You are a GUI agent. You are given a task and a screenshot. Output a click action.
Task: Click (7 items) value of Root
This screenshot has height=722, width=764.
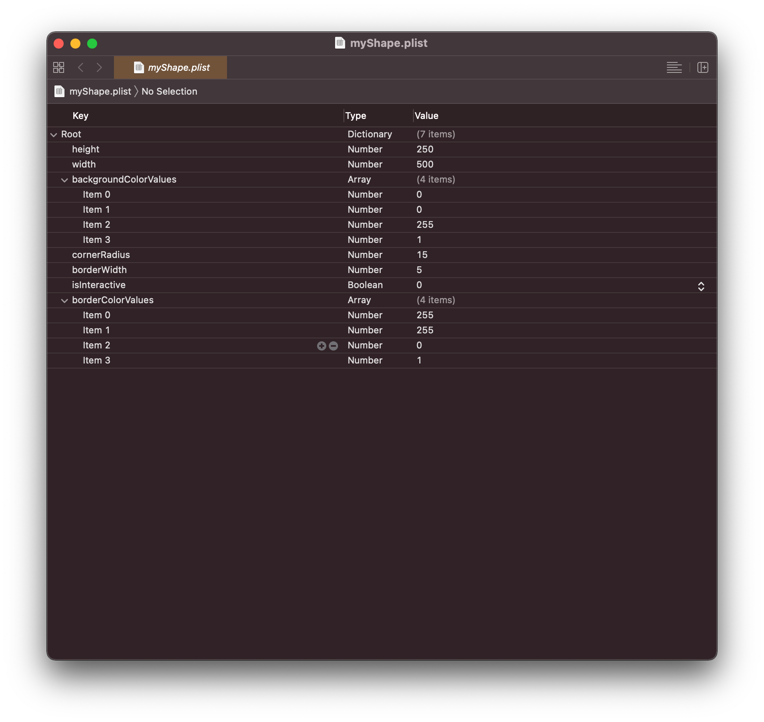tap(436, 134)
